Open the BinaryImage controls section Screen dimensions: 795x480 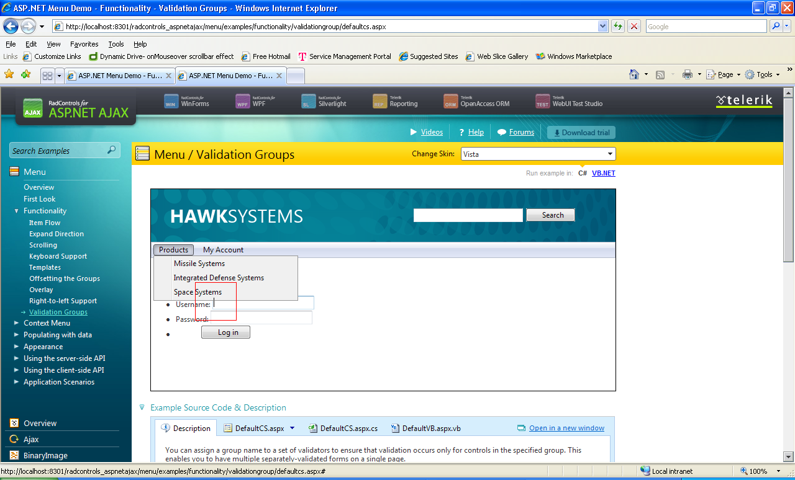pyautogui.click(x=45, y=455)
